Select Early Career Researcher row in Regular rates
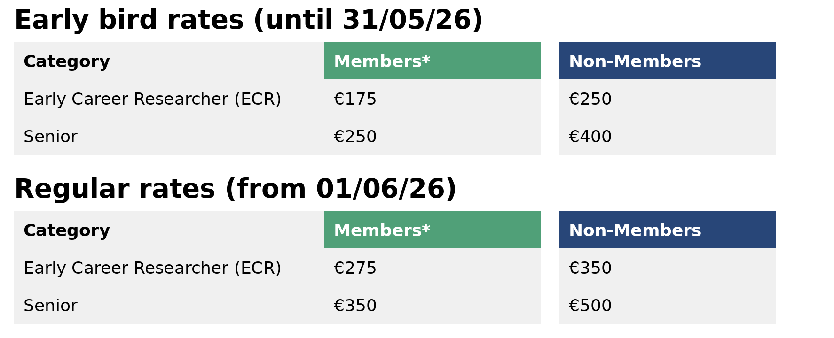This screenshot has width=834, height=338. point(152,268)
